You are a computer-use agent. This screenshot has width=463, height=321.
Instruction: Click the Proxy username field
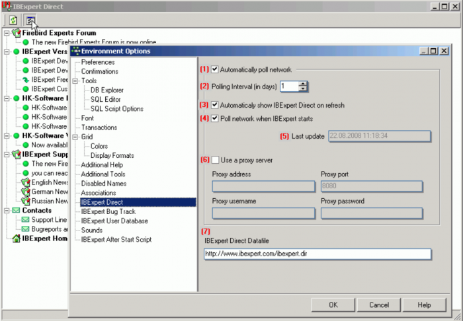click(263, 213)
